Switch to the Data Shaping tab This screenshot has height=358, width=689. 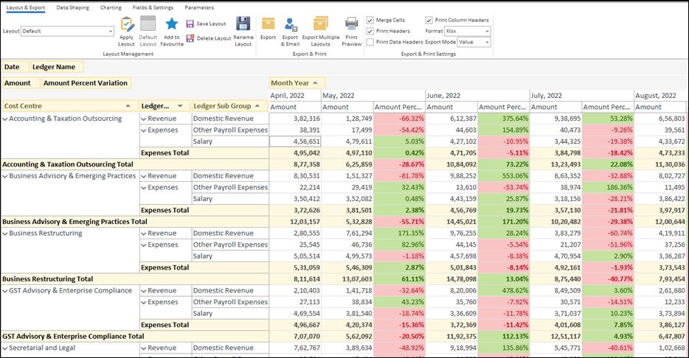tap(72, 7)
